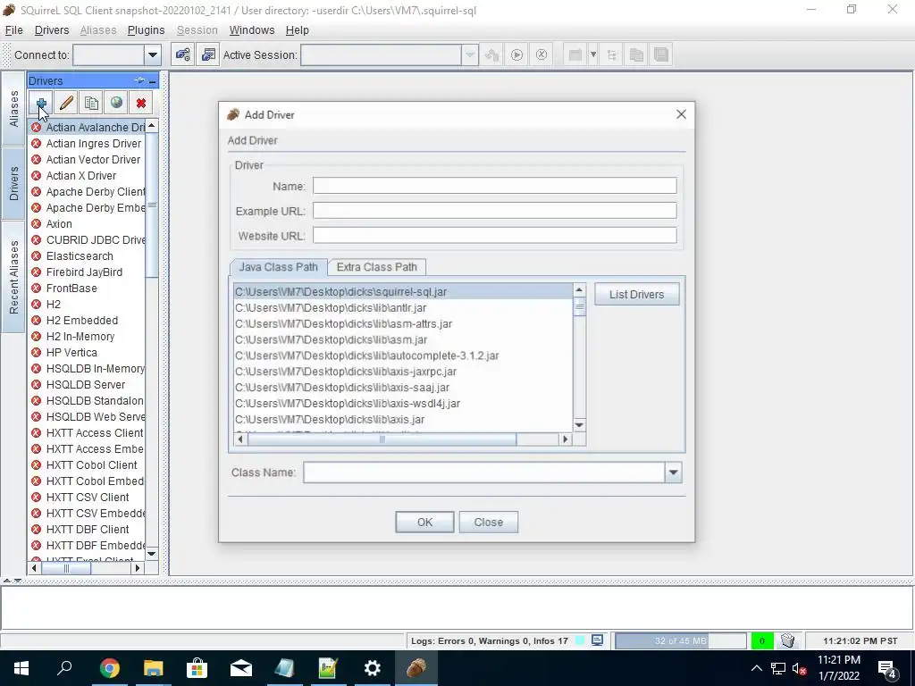Click the Copy Driver icon in Drivers panel

coord(91,104)
